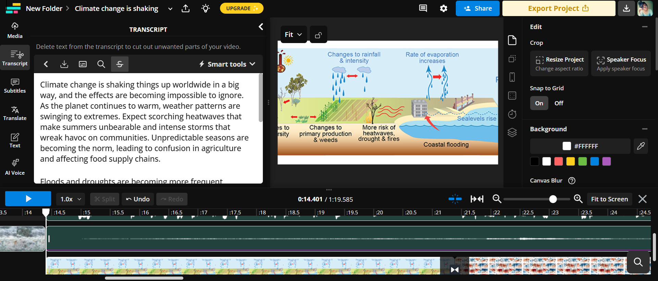
Task: Turn Snap to Grid Off
Action: (559, 103)
